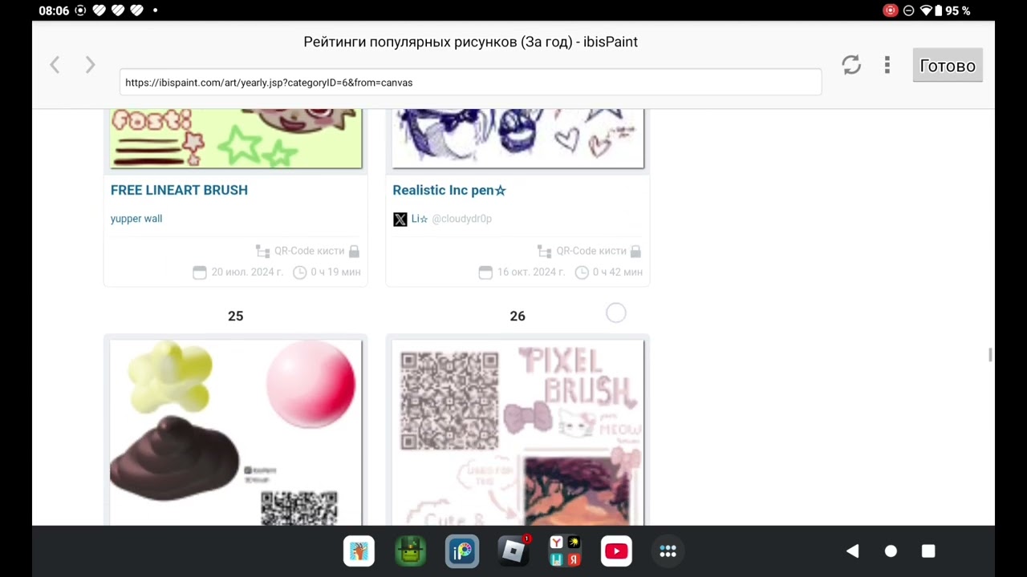Screen dimensions: 1027x577
Task: Launch Roblox from the taskbar
Action: pos(513,551)
